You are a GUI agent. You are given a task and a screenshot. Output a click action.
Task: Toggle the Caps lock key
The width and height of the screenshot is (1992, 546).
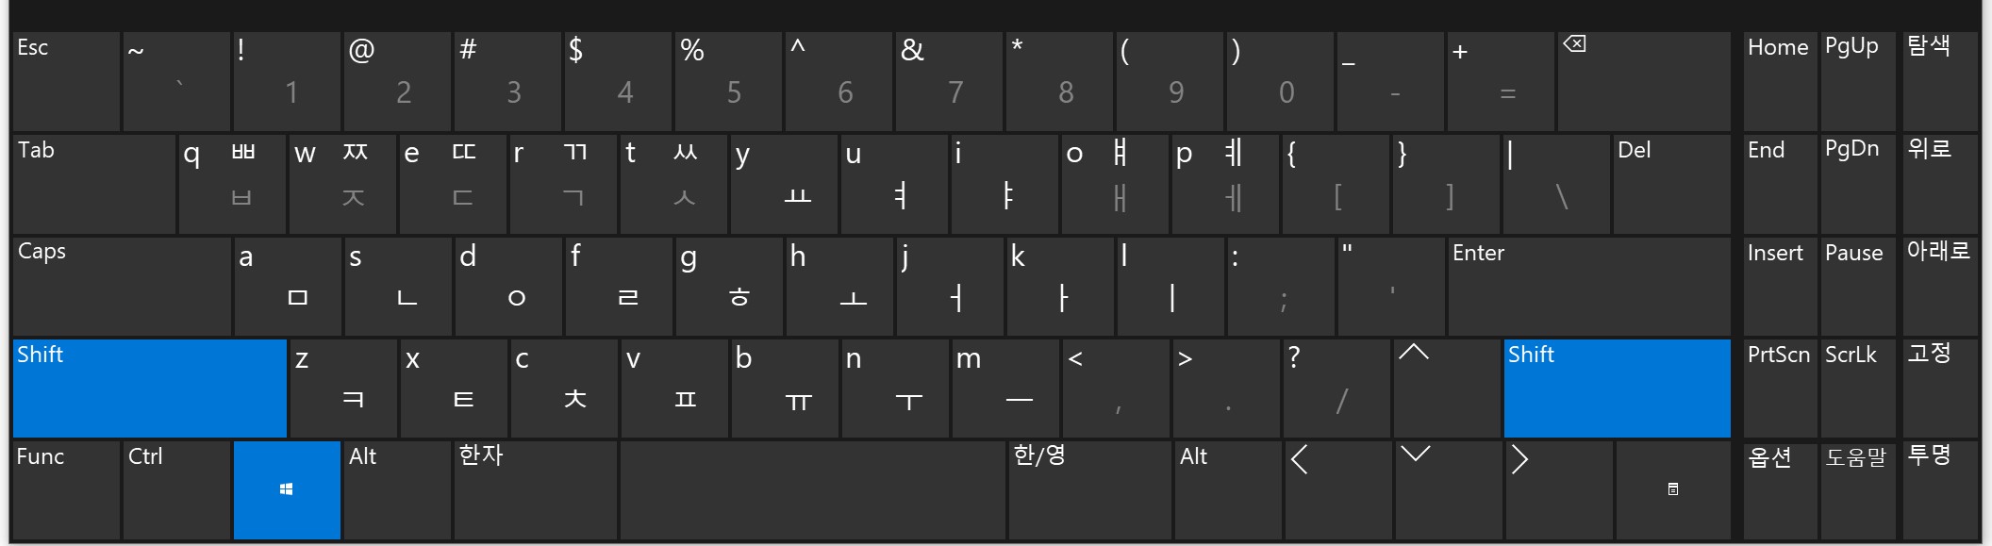tap(122, 287)
